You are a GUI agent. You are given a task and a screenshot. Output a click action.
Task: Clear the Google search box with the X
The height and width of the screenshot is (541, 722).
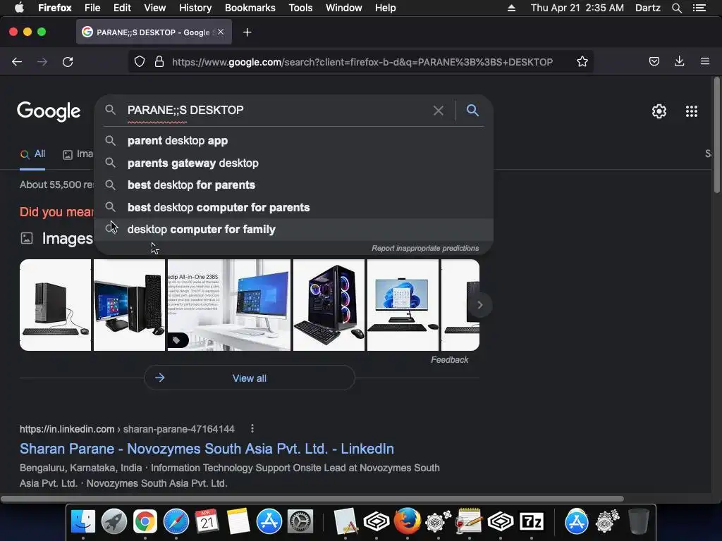(439, 111)
